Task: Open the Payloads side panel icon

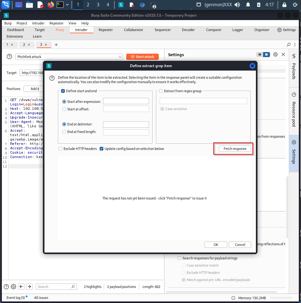Action: pyautogui.click(x=294, y=56)
